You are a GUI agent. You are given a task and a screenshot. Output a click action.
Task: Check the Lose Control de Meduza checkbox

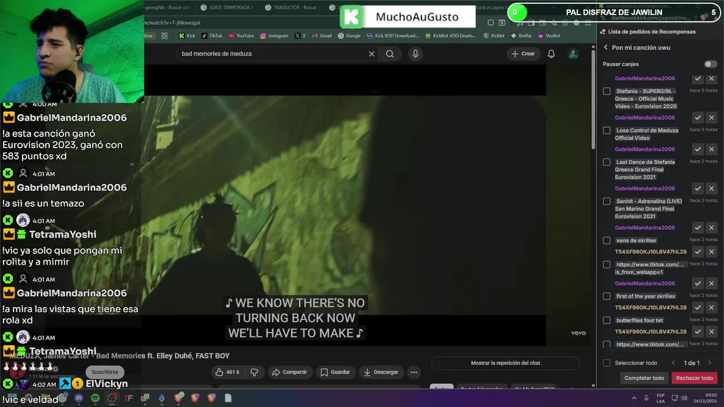click(x=606, y=130)
